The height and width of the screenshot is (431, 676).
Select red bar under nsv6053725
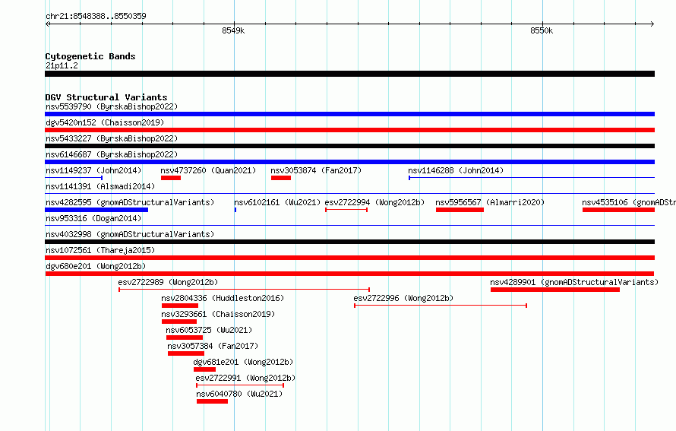(x=185, y=338)
